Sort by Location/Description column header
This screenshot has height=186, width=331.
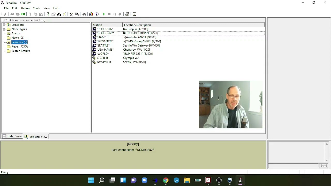click(193, 25)
